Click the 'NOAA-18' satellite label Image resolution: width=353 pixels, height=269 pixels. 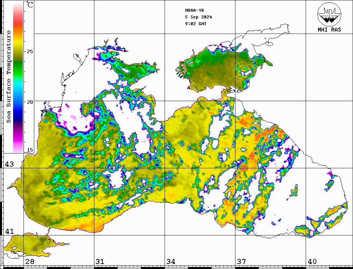[x=194, y=10]
